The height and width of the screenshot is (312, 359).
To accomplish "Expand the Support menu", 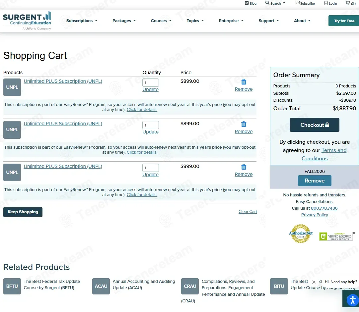I will coord(268,21).
